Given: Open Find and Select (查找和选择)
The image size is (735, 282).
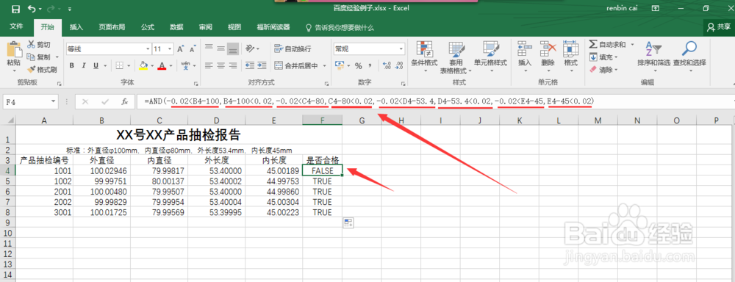Looking at the screenshot, I should (689, 56).
